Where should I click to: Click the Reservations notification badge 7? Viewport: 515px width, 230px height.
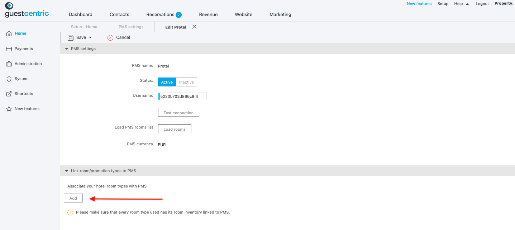tap(178, 15)
